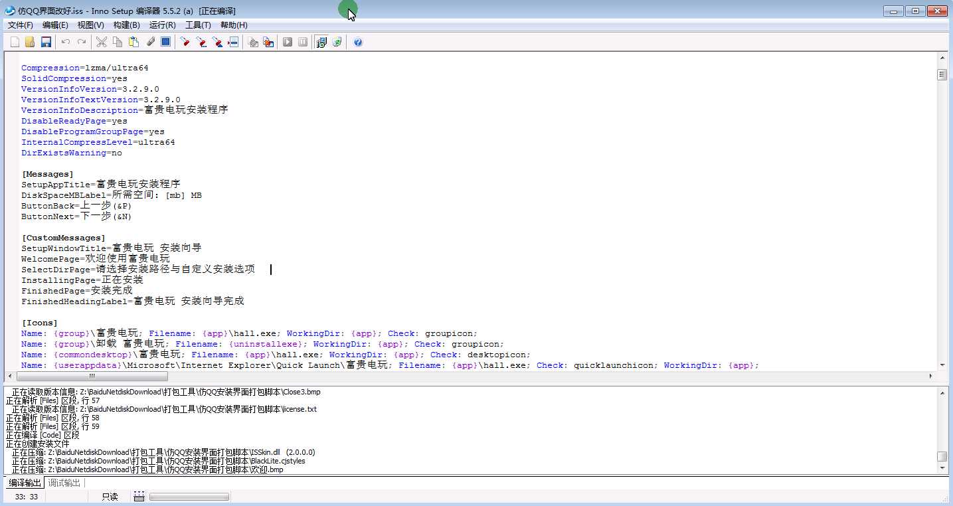Create a new script file
The width and height of the screenshot is (953, 506).
click(15, 42)
